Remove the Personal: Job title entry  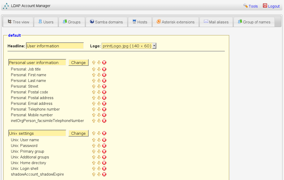(x=104, y=69)
